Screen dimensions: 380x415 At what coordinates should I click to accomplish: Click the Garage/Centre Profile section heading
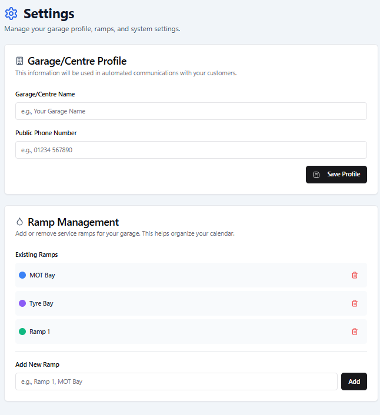pyautogui.click(x=77, y=61)
